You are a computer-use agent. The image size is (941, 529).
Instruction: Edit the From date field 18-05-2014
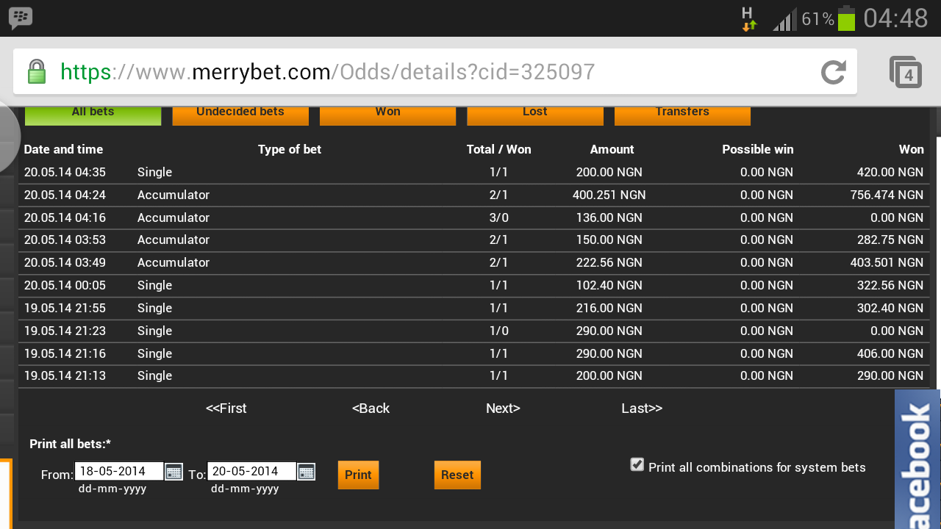tap(119, 471)
